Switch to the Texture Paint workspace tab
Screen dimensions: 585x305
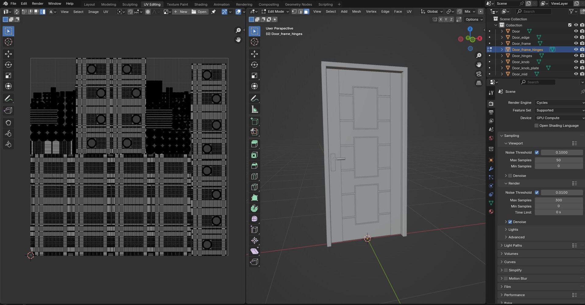tap(177, 4)
